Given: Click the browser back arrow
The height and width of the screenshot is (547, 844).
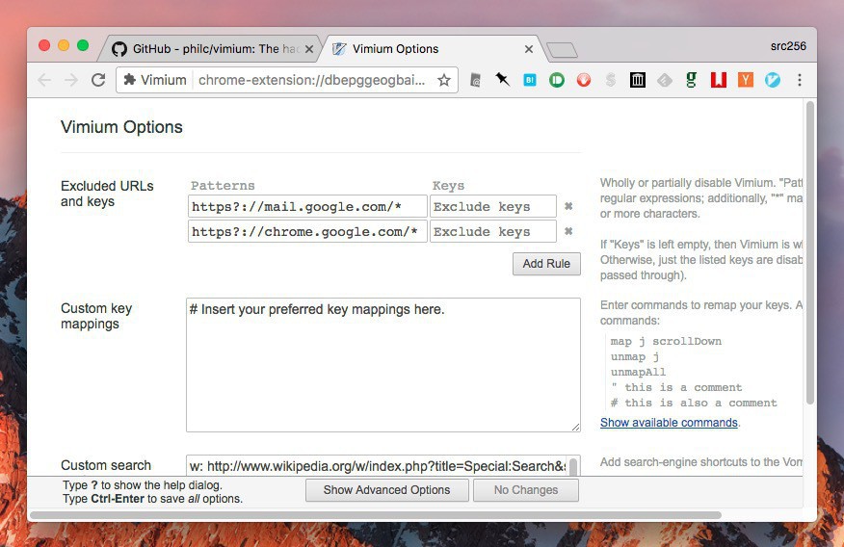Looking at the screenshot, I should coord(44,81).
